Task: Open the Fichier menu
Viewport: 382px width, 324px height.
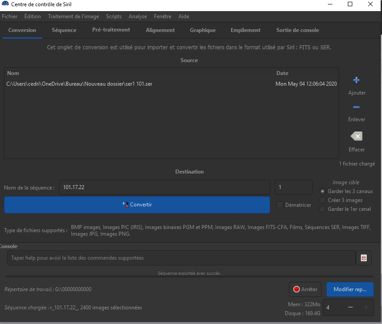Action: pos(10,16)
